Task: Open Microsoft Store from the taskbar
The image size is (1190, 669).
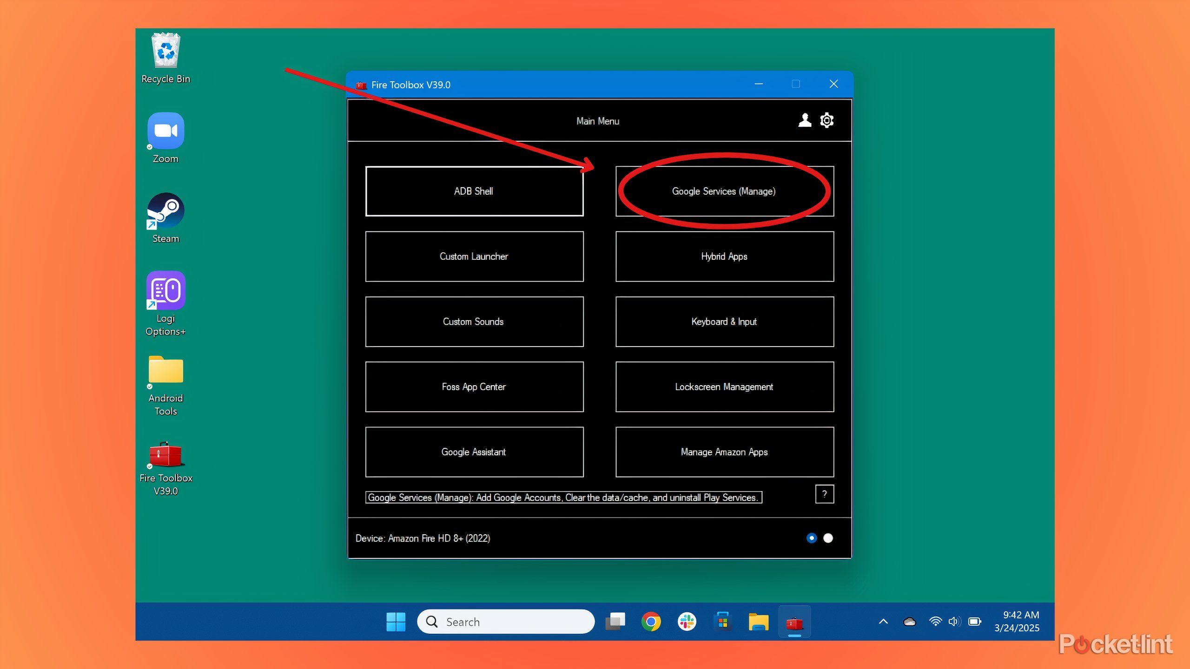Action: click(723, 622)
